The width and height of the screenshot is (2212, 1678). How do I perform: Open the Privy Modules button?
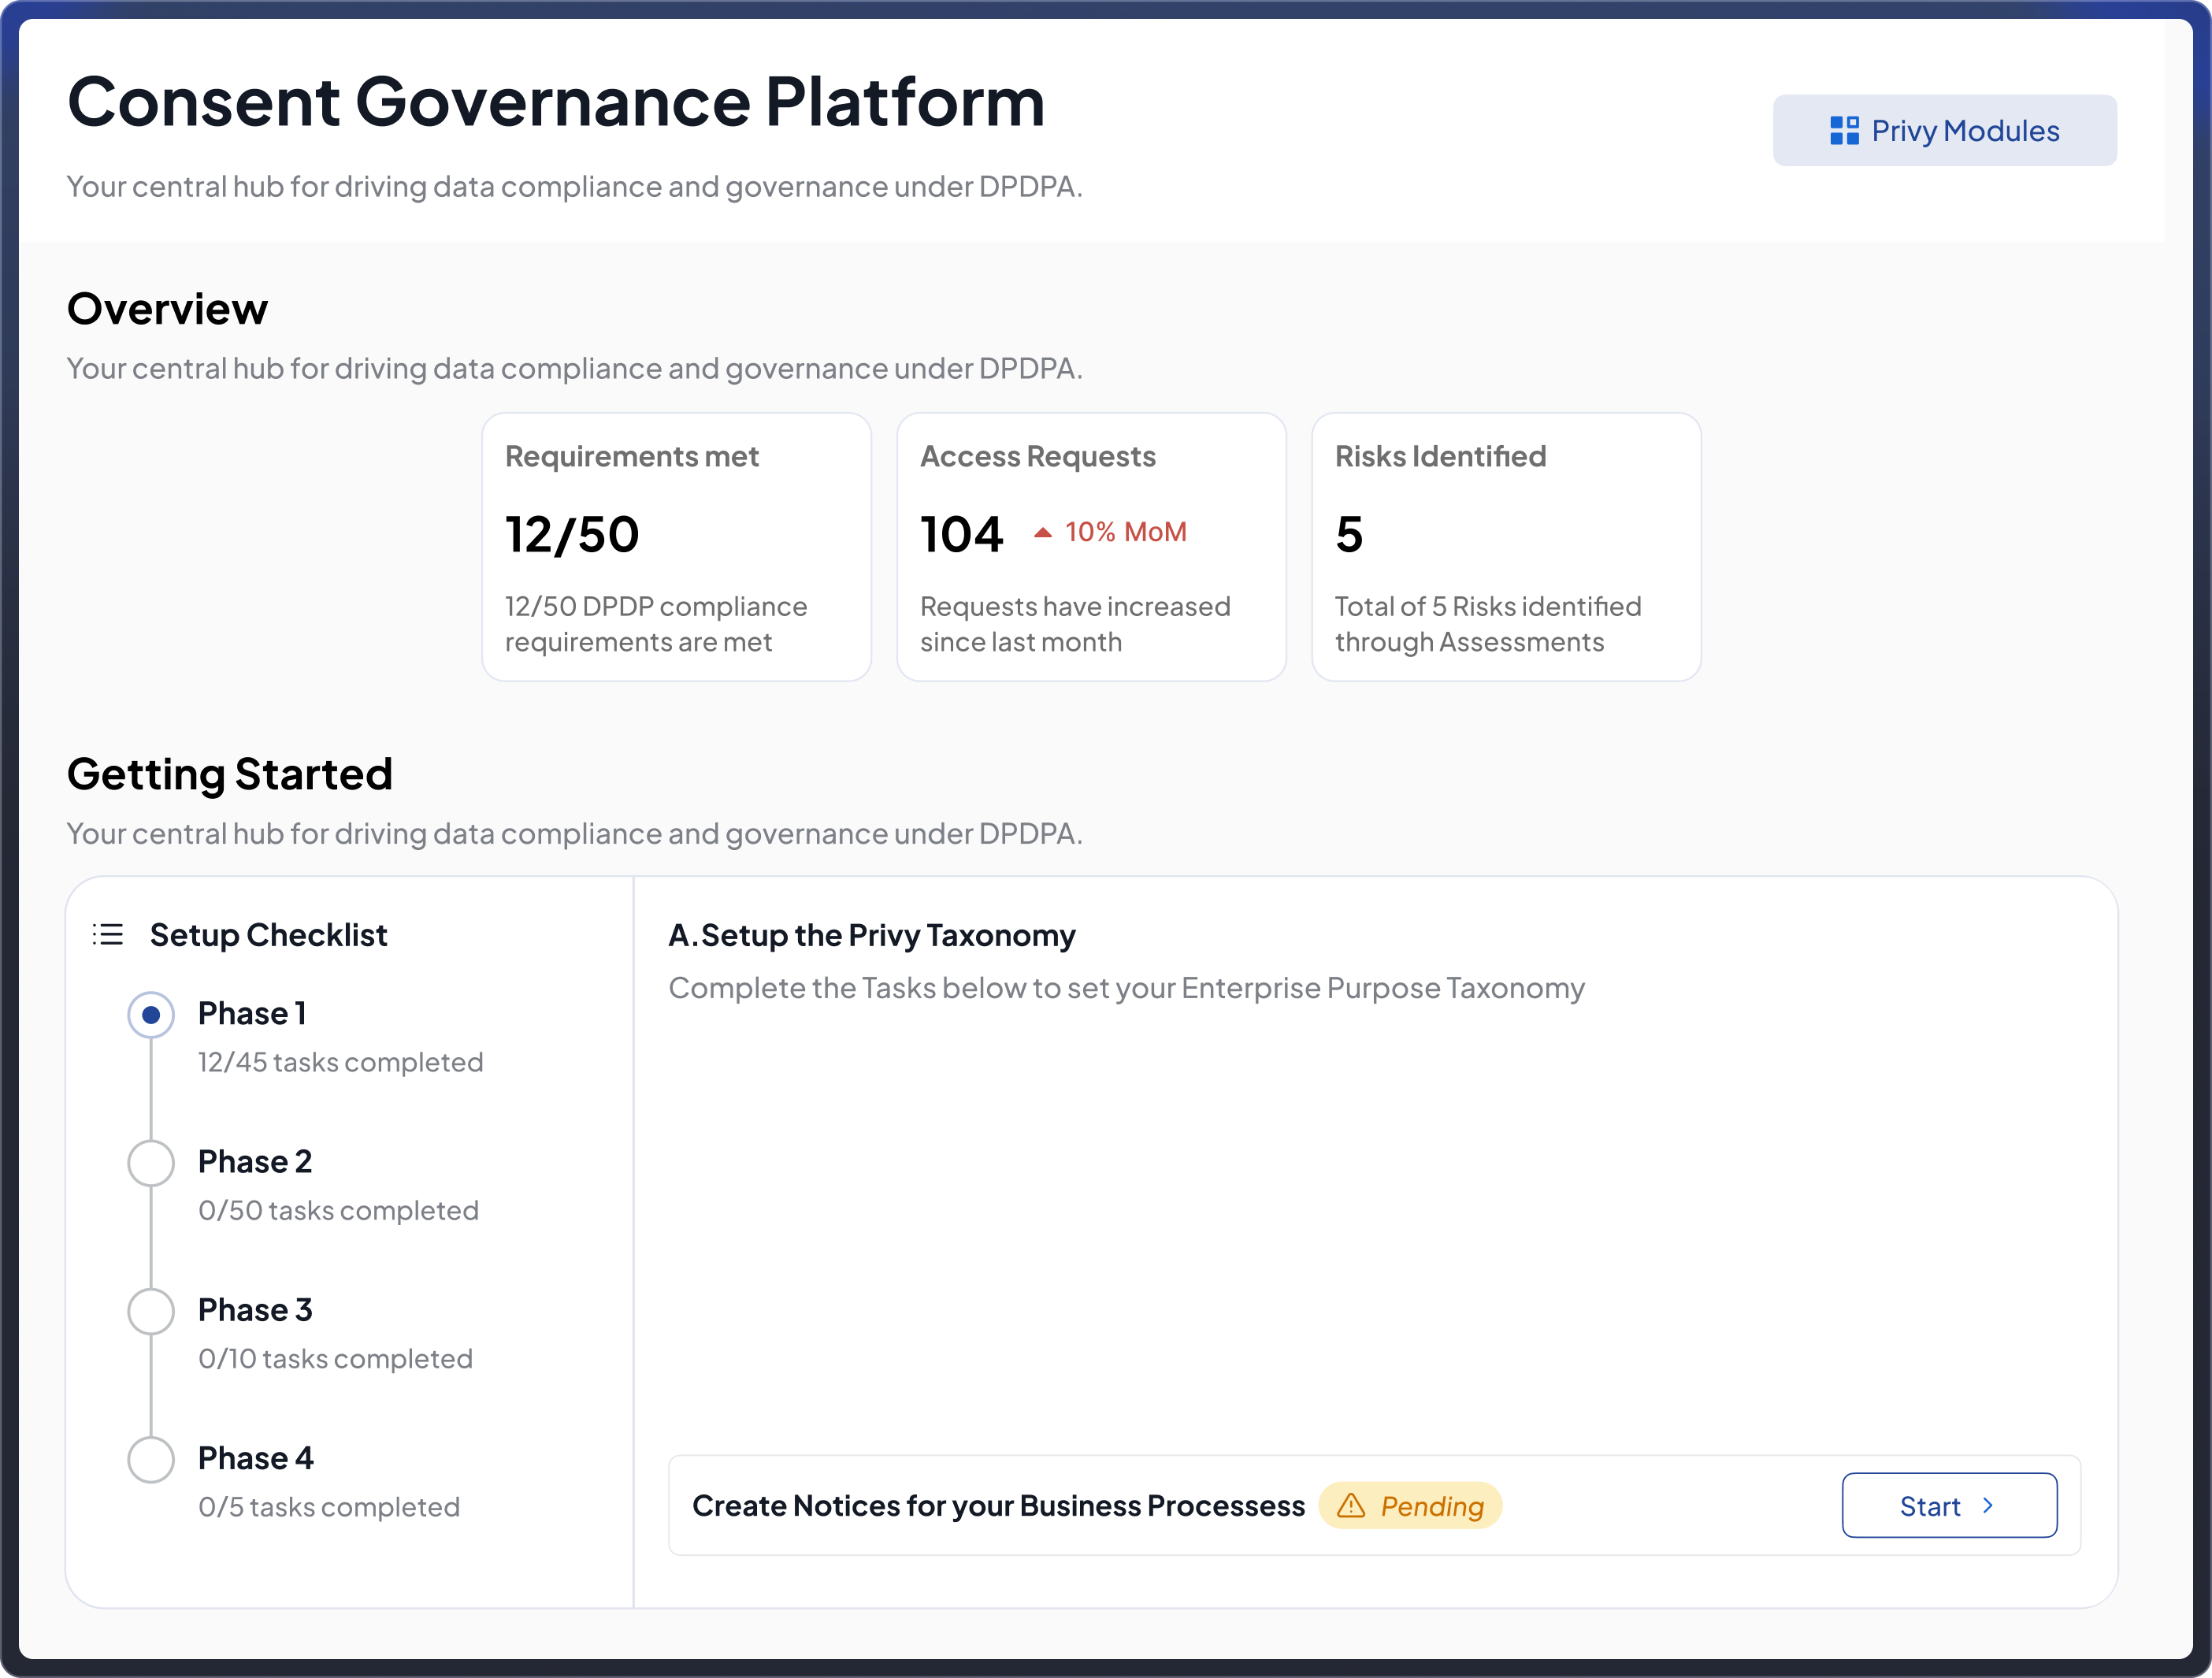[x=1944, y=131]
